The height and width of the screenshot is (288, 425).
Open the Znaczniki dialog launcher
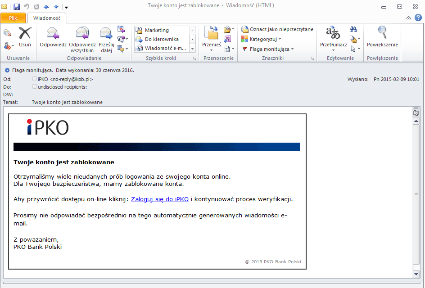coord(312,58)
